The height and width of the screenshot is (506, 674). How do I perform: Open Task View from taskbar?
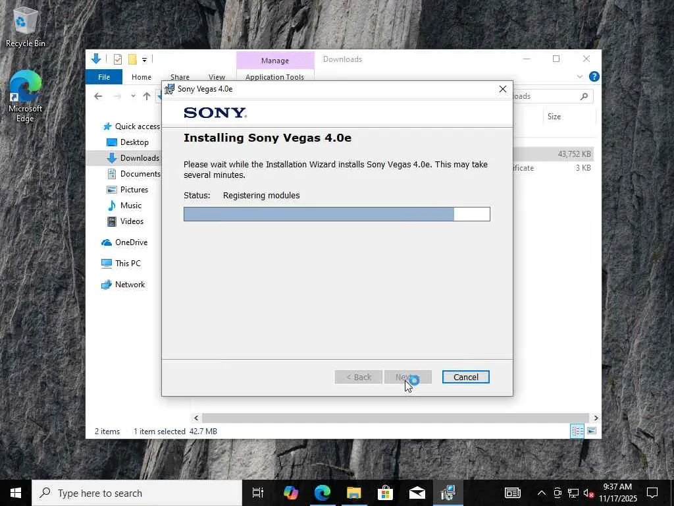[258, 493]
